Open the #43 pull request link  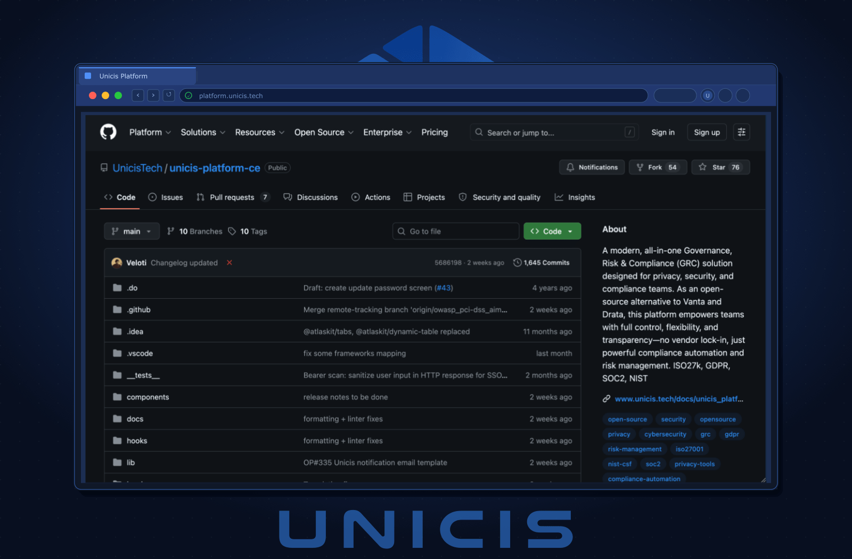[x=444, y=288]
